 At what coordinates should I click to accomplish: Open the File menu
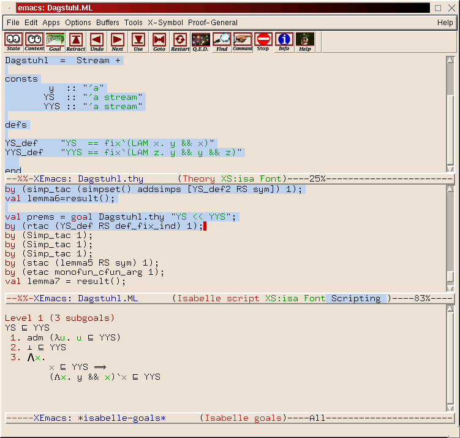tap(13, 23)
